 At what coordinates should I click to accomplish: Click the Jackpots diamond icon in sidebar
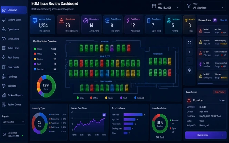tap(4, 86)
